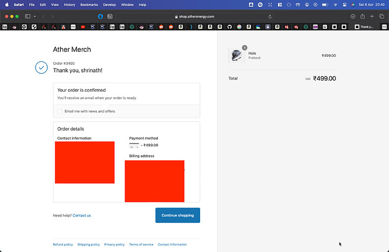Click the Ather Merch store title
This screenshot has height=252, width=389.
pos(72,49)
